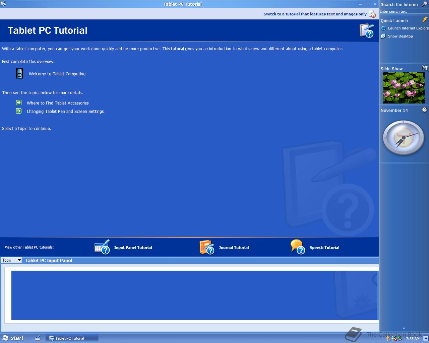Click the magnifier search icon in sidebar

coord(424,4)
